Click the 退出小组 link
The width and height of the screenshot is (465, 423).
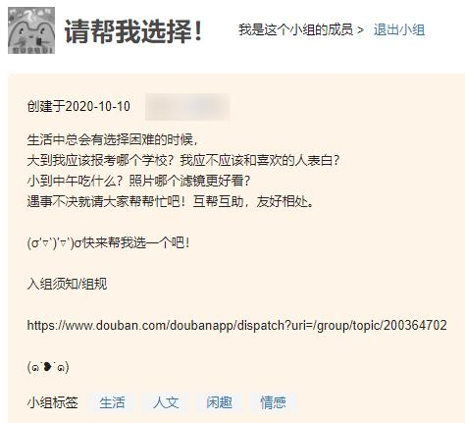(x=399, y=29)
